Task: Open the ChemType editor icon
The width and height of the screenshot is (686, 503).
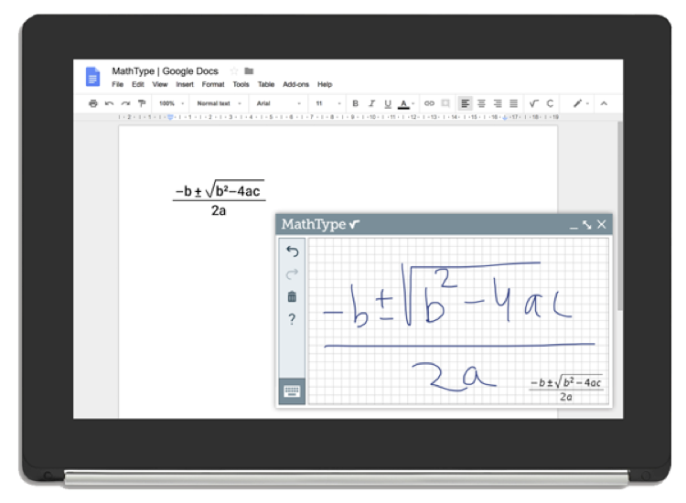Action: pos(550,103)
